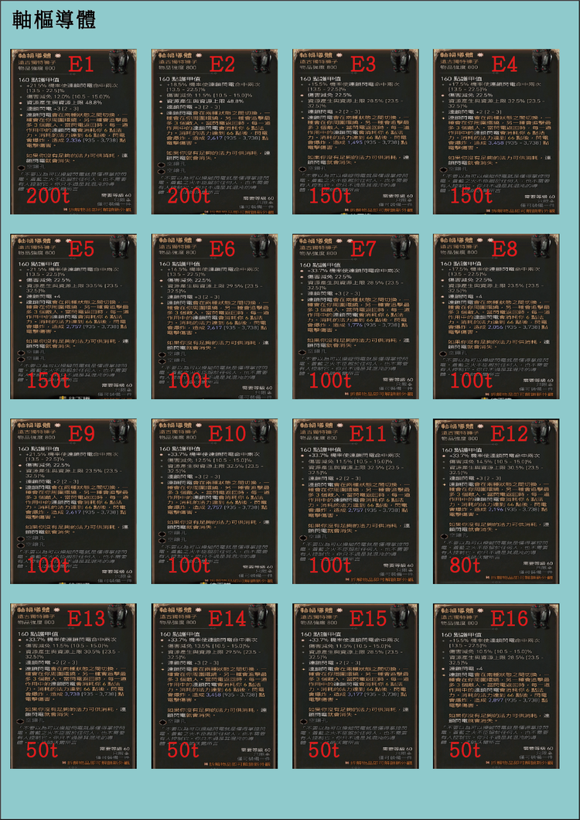Select the red E15 label

point(367,619)
